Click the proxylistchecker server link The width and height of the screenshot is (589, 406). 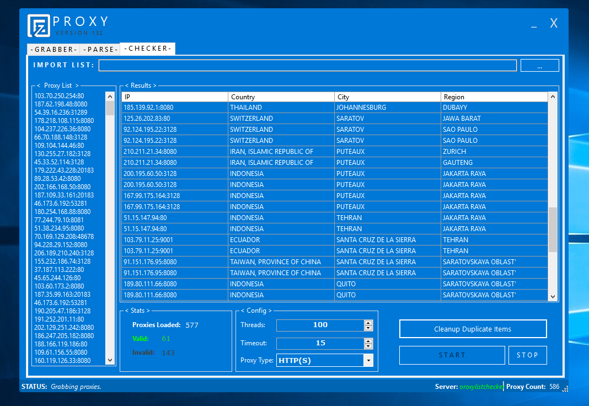click(x=481, y=386)
